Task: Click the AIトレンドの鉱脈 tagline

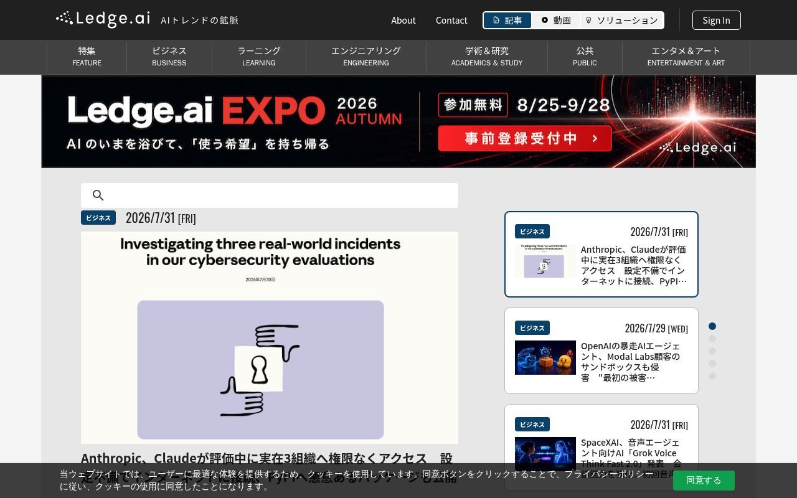Action: tap(199, 21)
